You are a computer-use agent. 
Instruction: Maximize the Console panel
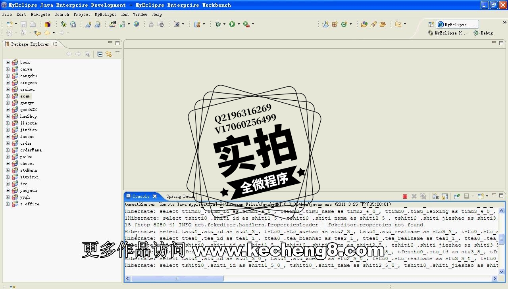(x=501, y=195)
